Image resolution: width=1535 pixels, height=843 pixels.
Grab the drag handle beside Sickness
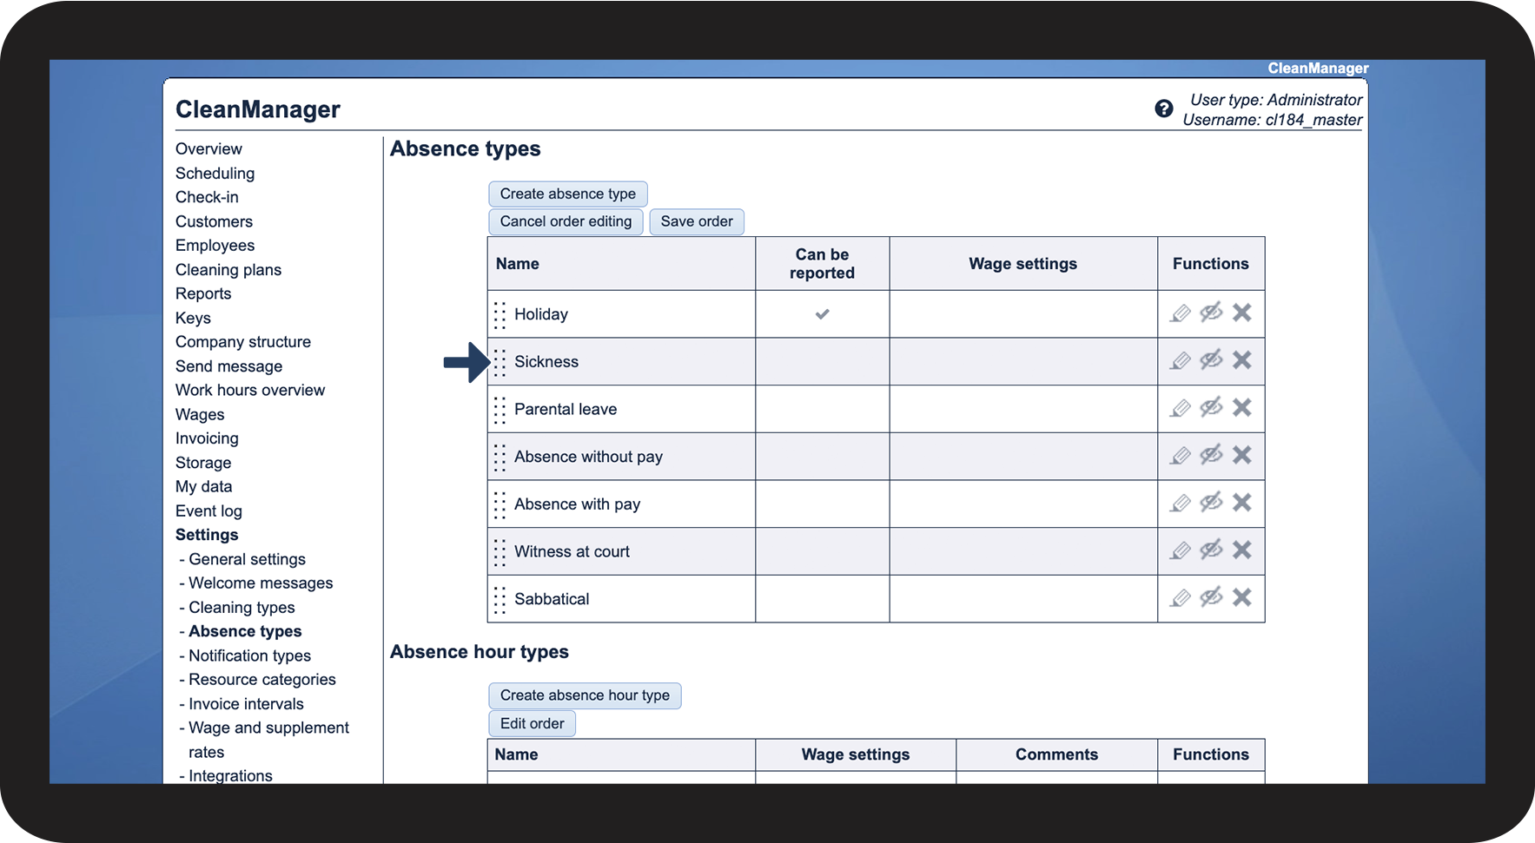pos(500,362)
